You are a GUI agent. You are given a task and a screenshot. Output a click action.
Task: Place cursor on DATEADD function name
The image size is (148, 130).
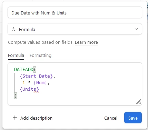[x=24, y=70]
